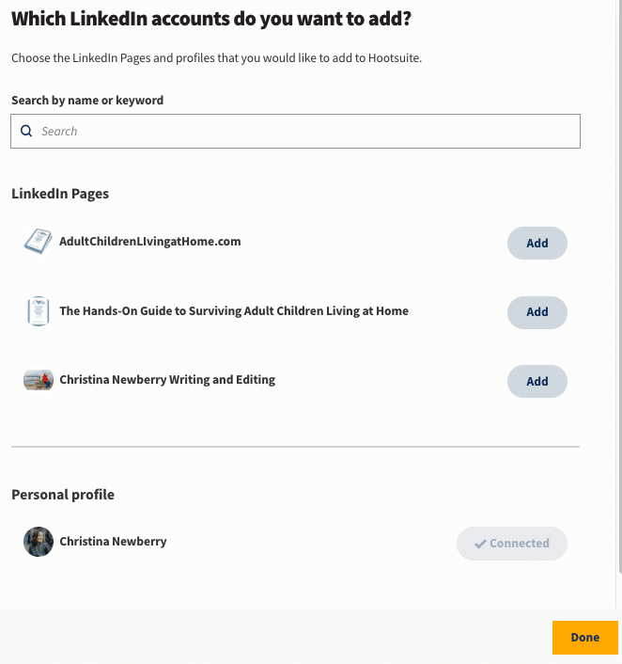
Task: Click Christina Newberry's profile photo
Action: coord(39,542)
